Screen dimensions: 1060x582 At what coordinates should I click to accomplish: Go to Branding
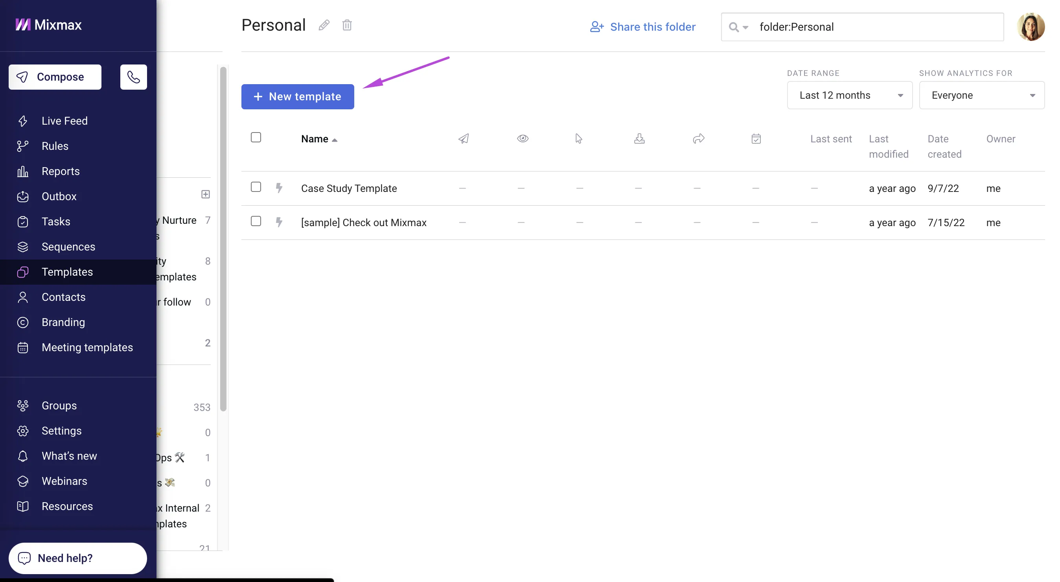tap(63, 322)
